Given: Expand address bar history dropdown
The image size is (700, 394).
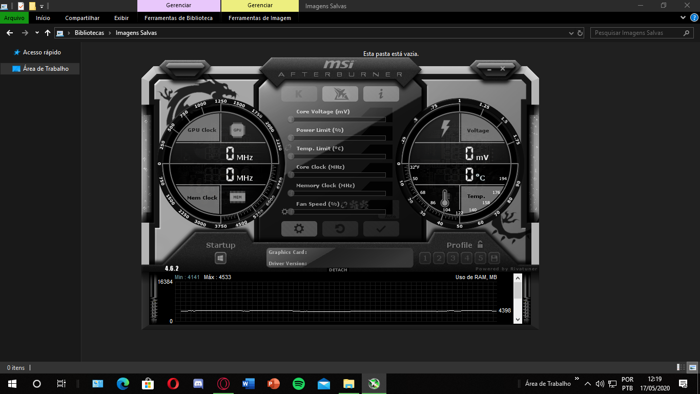Looking at the screenshot, I should pos(571,33).
